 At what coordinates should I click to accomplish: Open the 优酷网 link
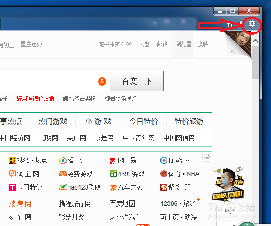click(180, 161)
